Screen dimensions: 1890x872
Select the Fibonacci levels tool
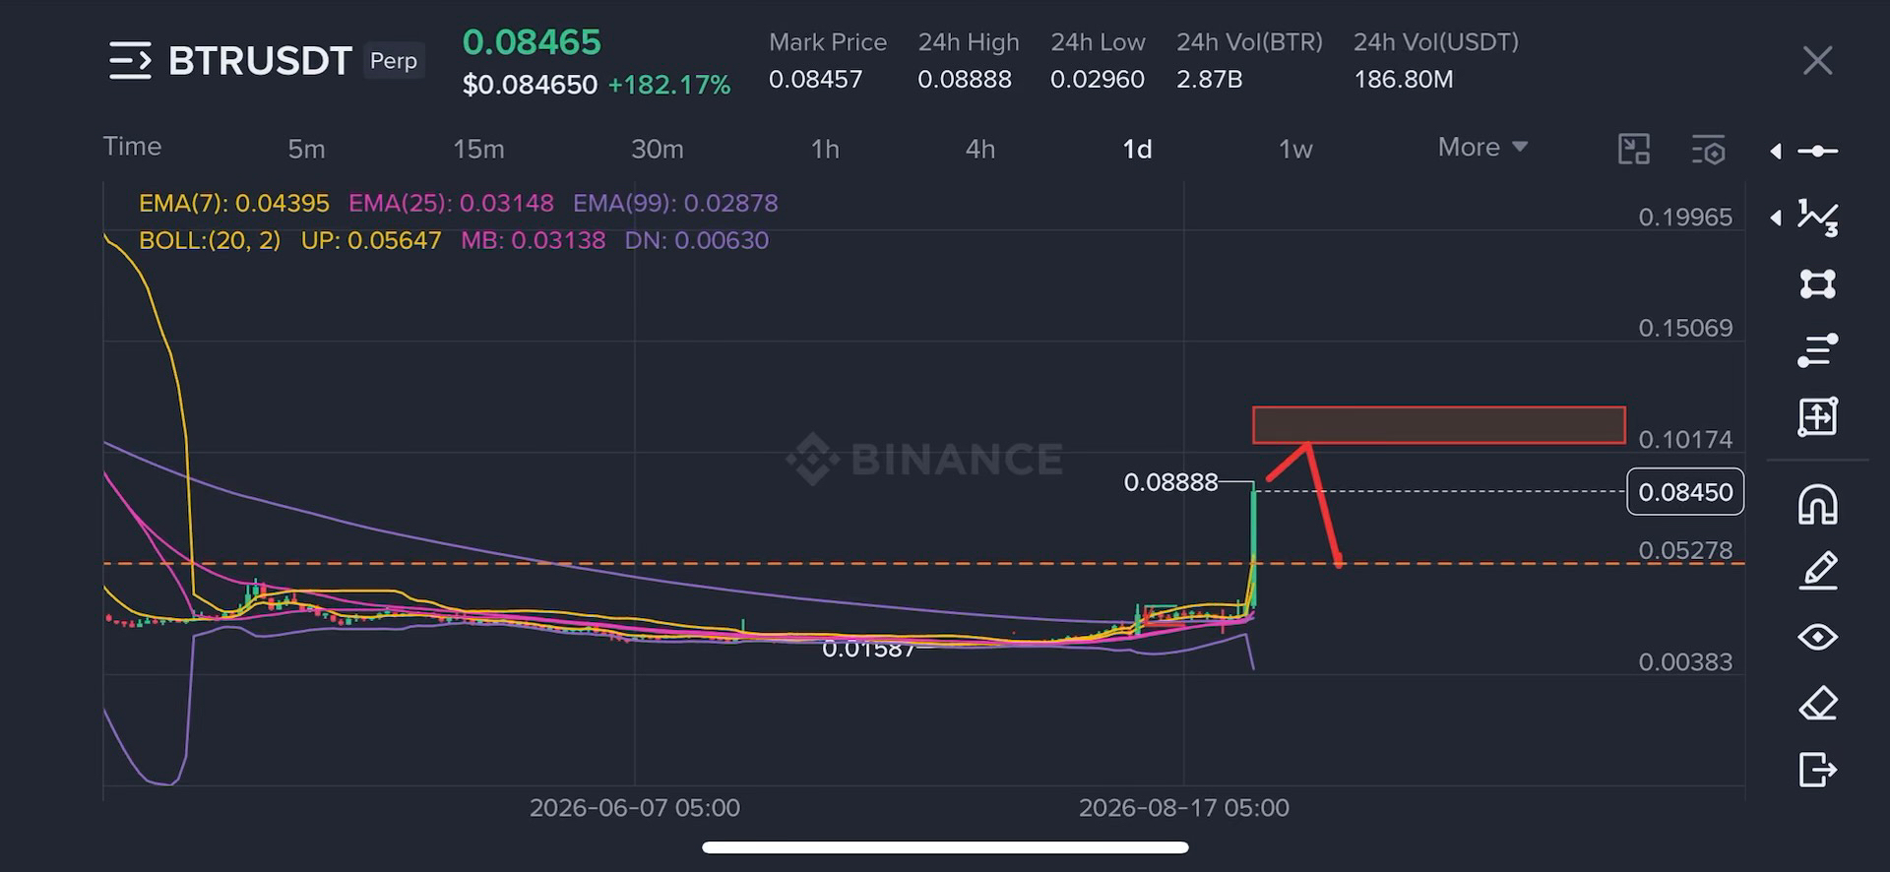click(x=1818, y=350)
